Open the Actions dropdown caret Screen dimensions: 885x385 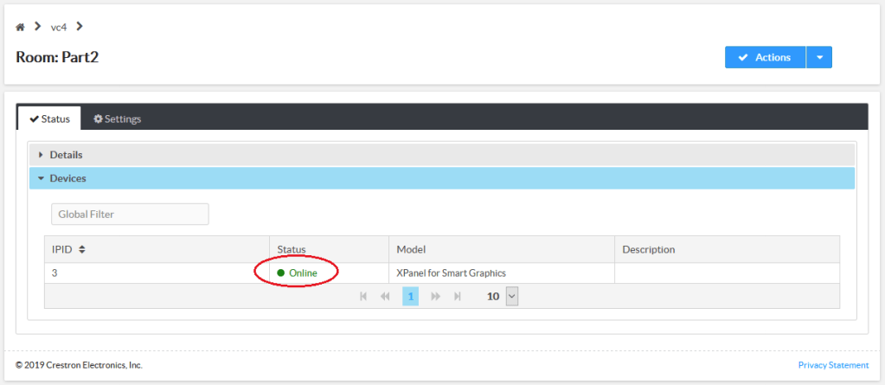(x=819, y=57)
